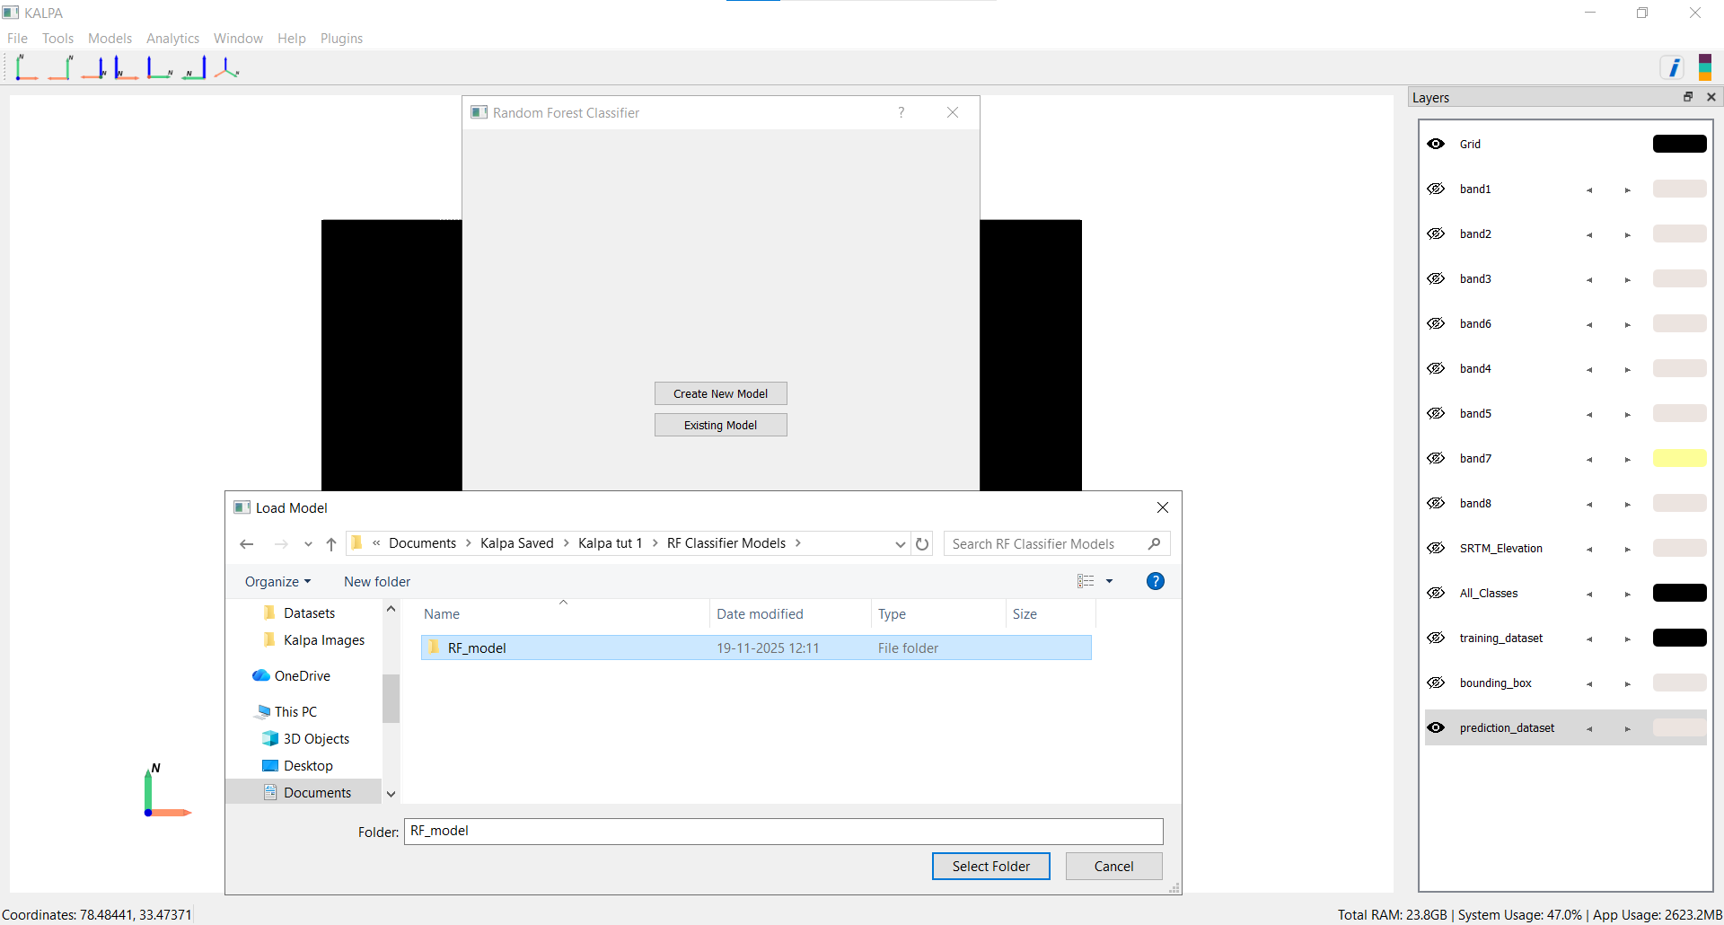This screenshot has height=925, width=1724.
Task: Hide the prediction_dataset layer
Action: 1436,727
